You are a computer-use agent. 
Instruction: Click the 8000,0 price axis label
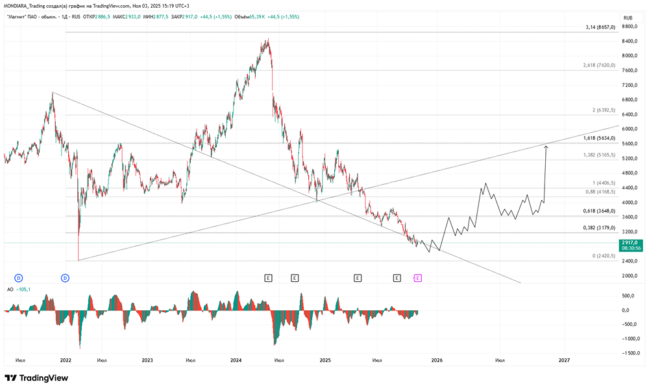(x=630, y=56)
